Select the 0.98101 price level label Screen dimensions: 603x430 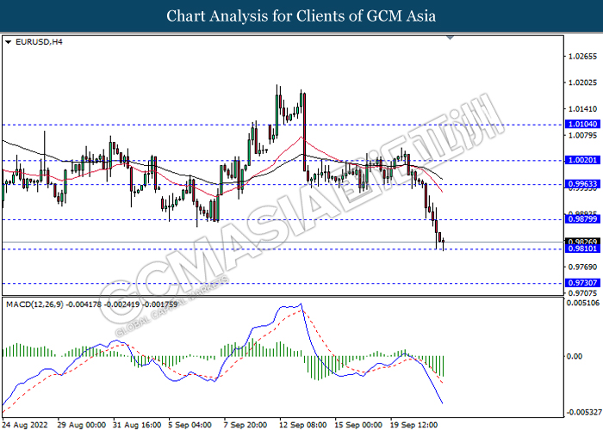(582, 249)
